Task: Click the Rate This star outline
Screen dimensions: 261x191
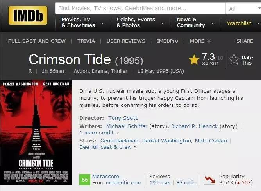Action: click(x=234, y=59)
